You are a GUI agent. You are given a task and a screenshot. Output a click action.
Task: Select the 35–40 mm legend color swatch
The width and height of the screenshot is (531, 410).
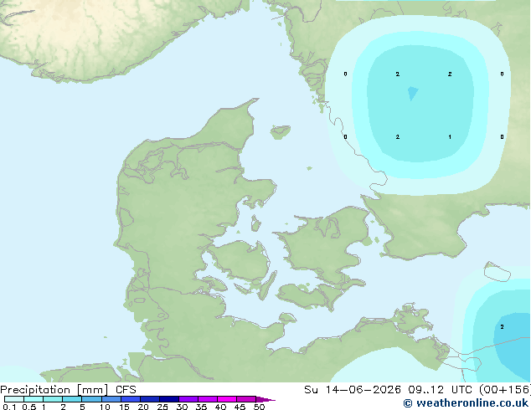pyautogui.click(x=207, y=399)
